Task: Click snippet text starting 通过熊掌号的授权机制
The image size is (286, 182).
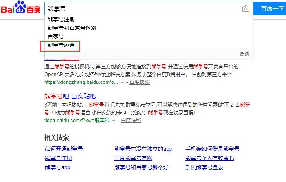Action: 141,70
